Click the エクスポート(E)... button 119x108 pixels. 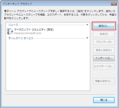click(x=104, y=66)
